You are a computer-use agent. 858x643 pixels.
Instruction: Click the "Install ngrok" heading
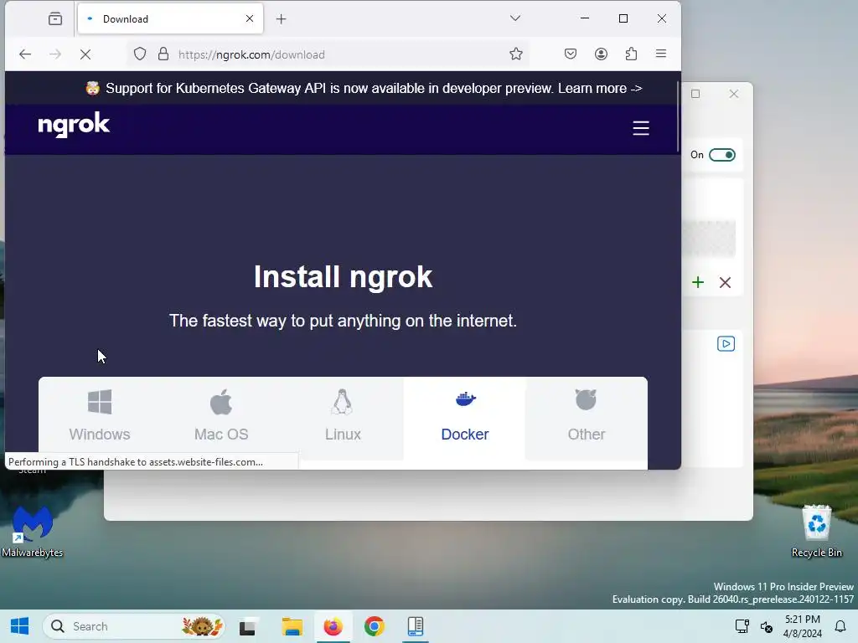[343, 276]
